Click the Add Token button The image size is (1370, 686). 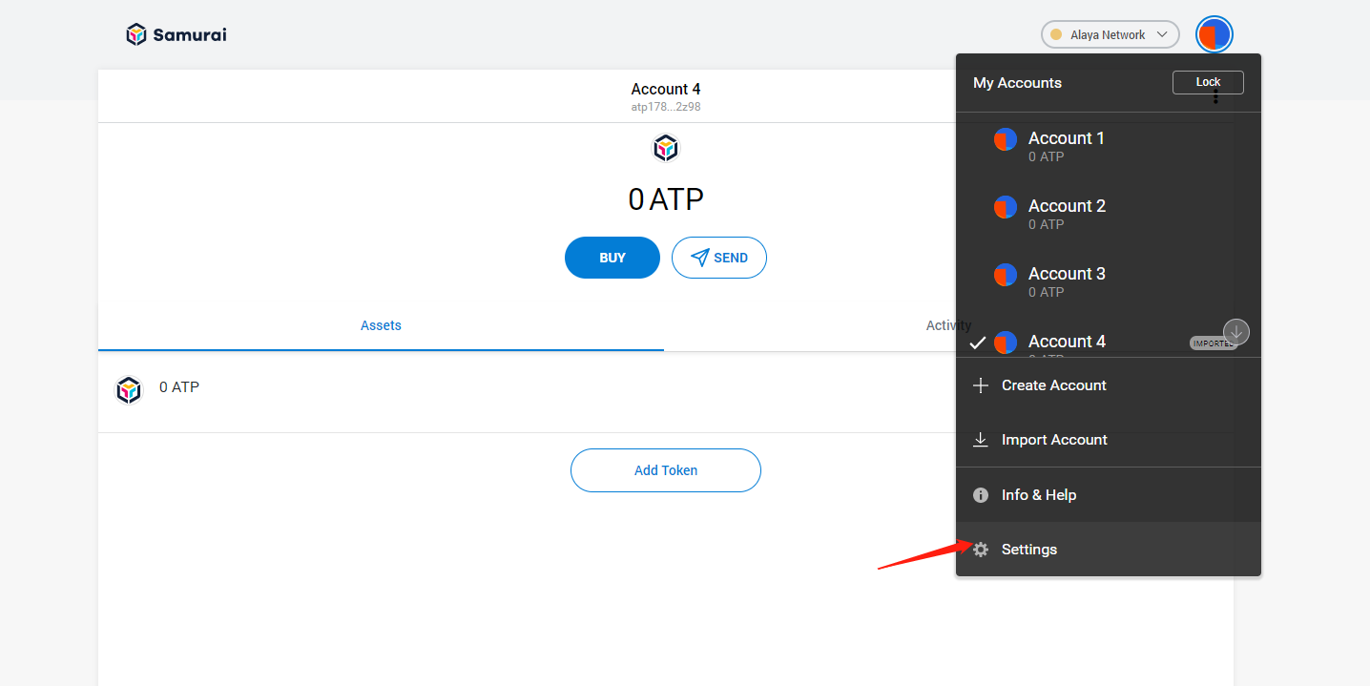[x=666, y=470]
